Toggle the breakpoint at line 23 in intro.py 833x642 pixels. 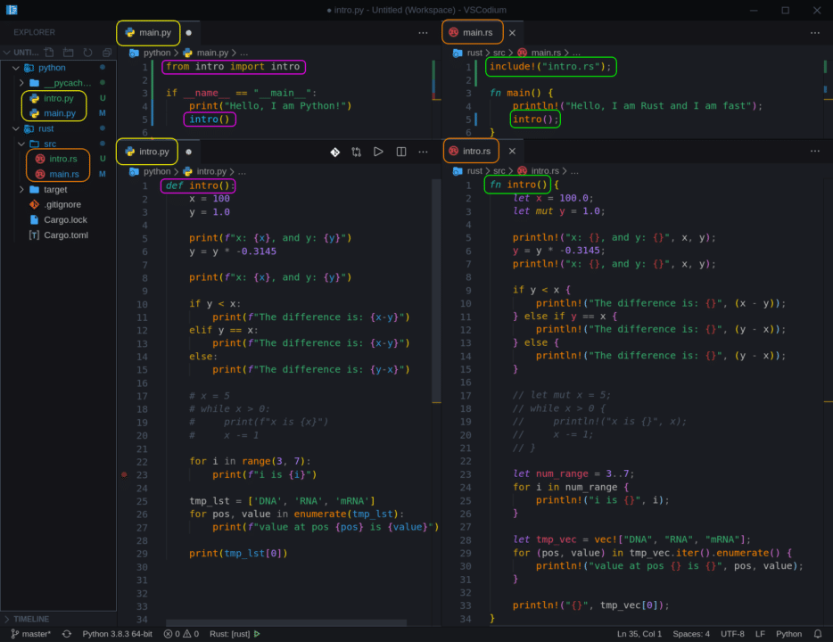(123, 475)
